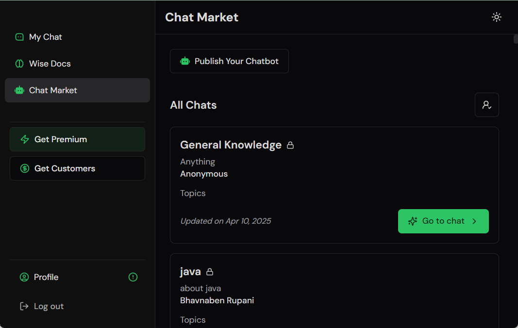The height and width of the screenshot is (328, 518).
Task: Click Topics label in General Knowledge card
Action: coord(193,193)
